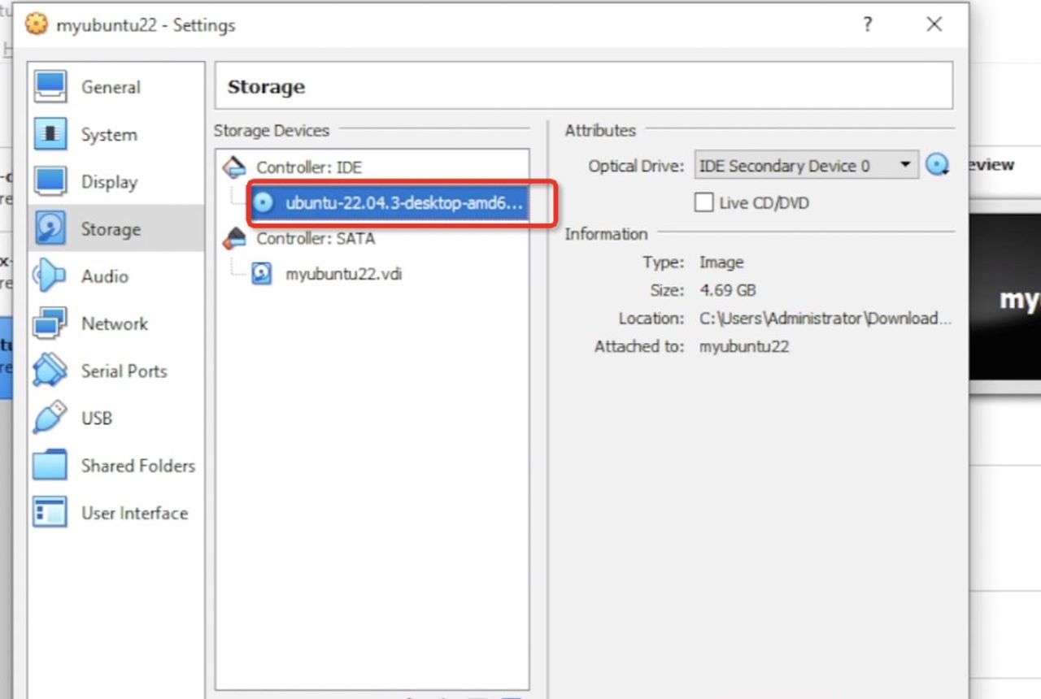Close the Settings dialog
This screenshot has height=699, width=1041.
(934, 24)
